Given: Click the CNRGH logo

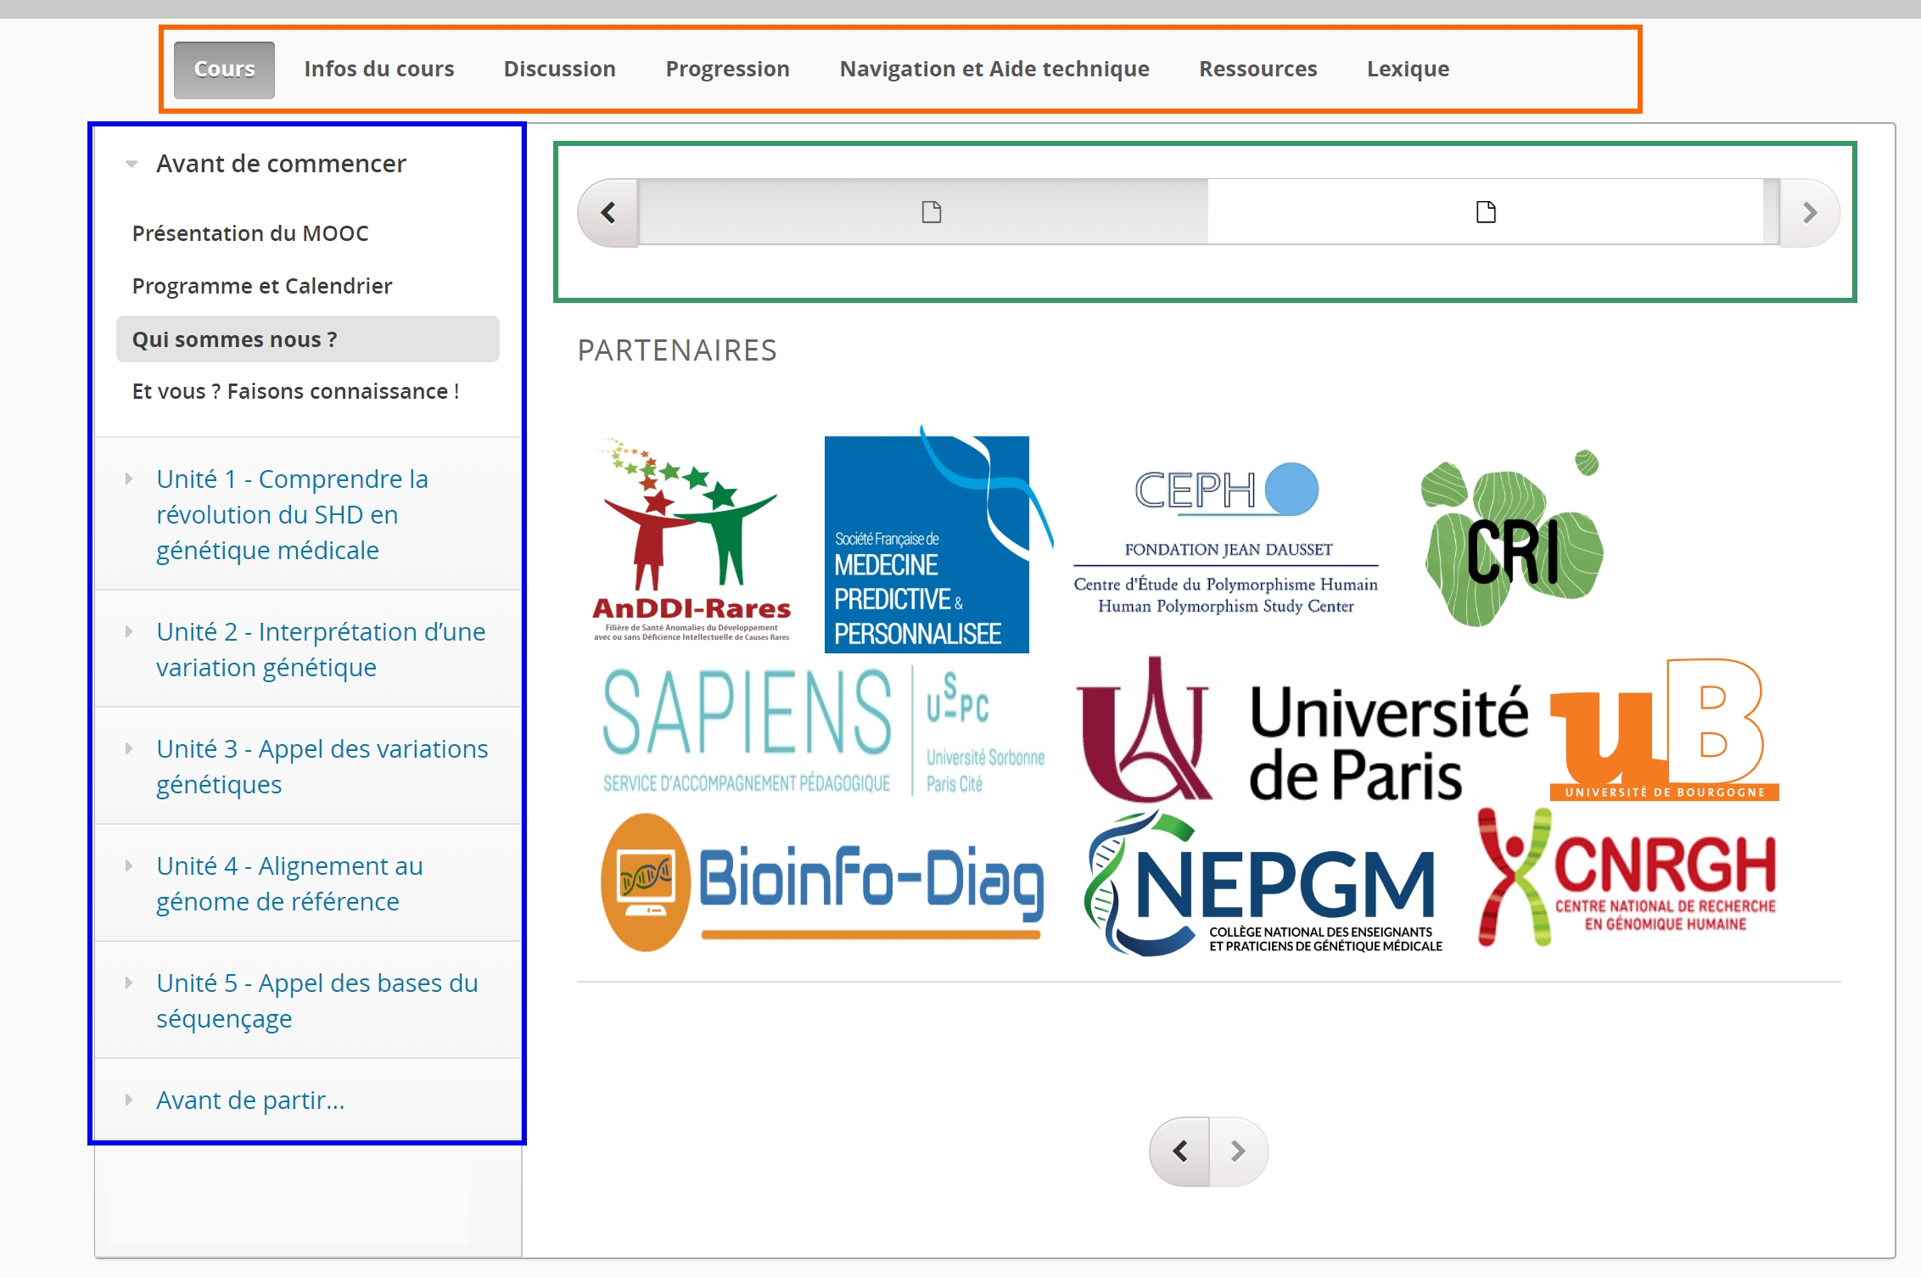Looking at the screenshot, I should point(1627,878).
